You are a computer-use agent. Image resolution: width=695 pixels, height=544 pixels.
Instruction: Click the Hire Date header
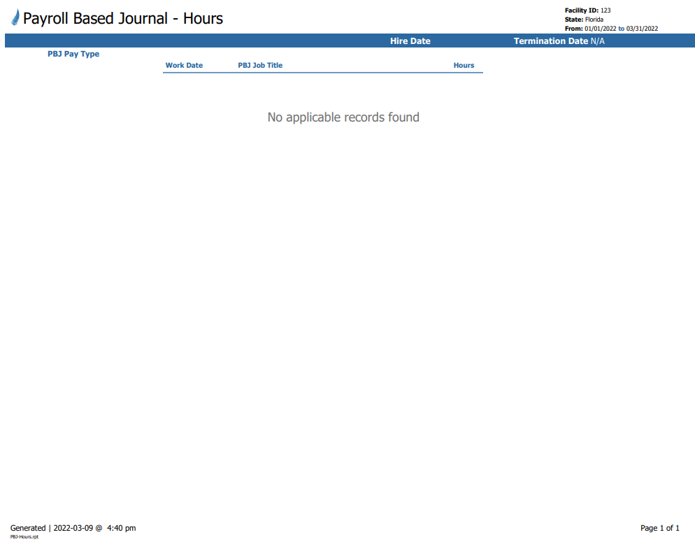click(410, 41)
